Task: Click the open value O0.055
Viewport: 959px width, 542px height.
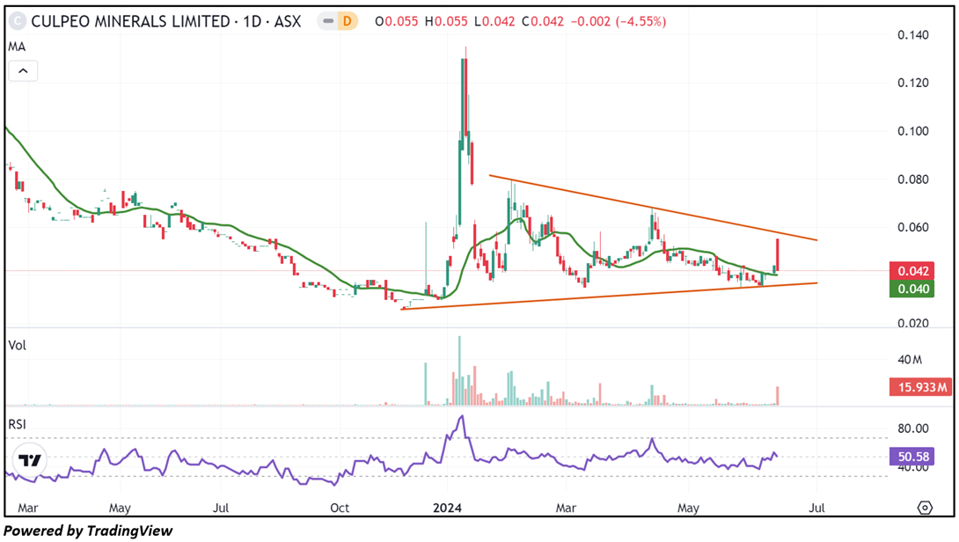Action: 396,21
